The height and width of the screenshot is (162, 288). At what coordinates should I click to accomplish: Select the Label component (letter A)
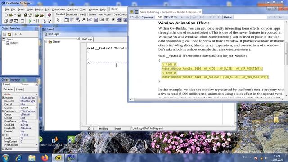[x=84, y=20]
